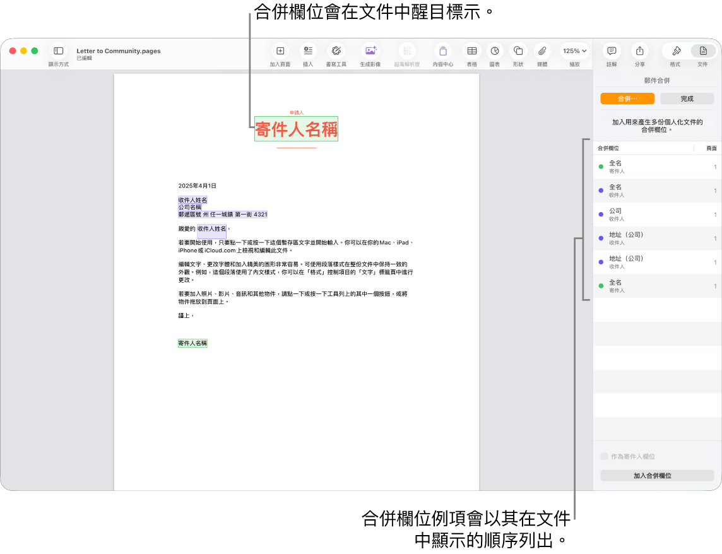The image size is (722, 554).
Task: Open the 表格 table insertion tool
Action: coord(471,52)
